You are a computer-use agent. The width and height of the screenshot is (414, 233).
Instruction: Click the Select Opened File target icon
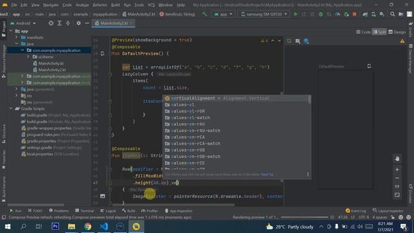click(51, 23)
